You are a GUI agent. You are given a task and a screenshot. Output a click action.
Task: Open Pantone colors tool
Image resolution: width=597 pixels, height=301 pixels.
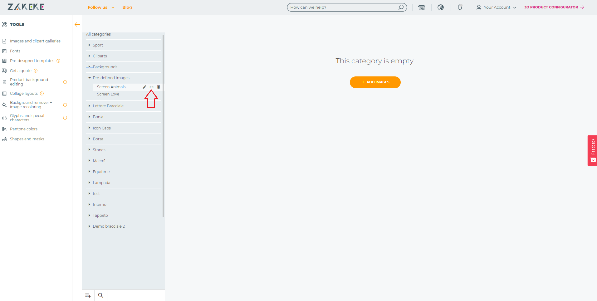coord(23,129)
